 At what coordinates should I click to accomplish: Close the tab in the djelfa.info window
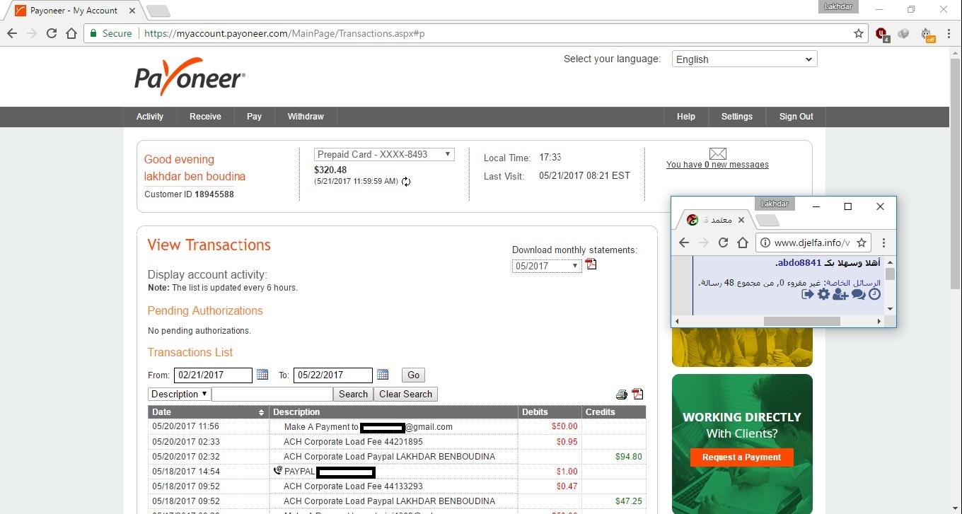pos(741,220)
